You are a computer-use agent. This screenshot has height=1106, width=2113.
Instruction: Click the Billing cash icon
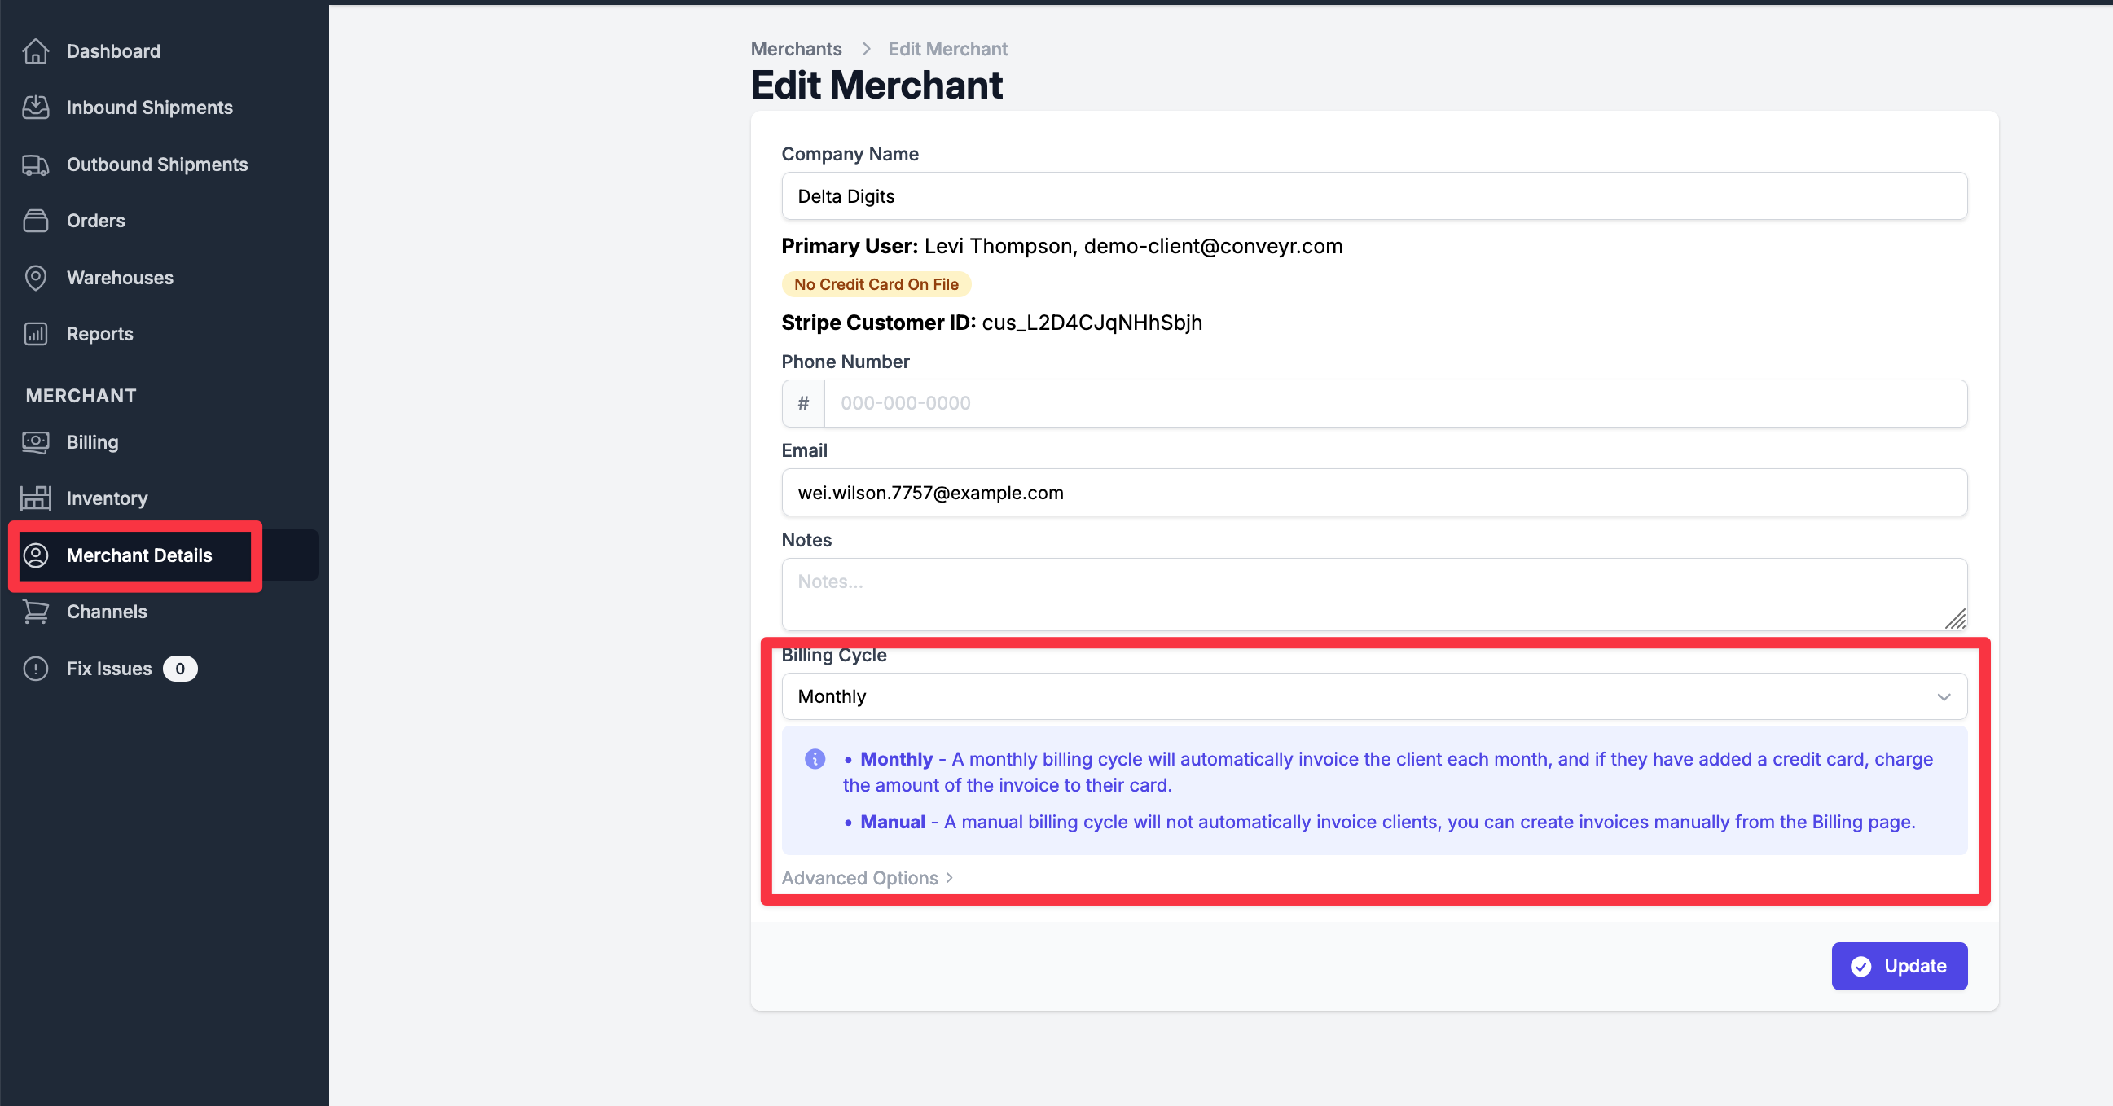[x=35, y=442]
